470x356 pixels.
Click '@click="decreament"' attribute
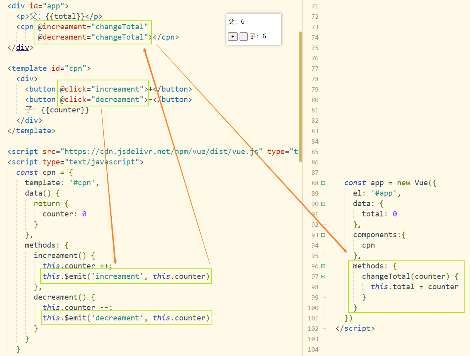tap(102, 99)
